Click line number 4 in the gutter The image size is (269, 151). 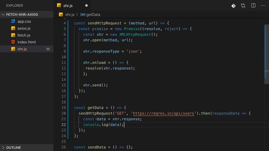pos(65,23)
